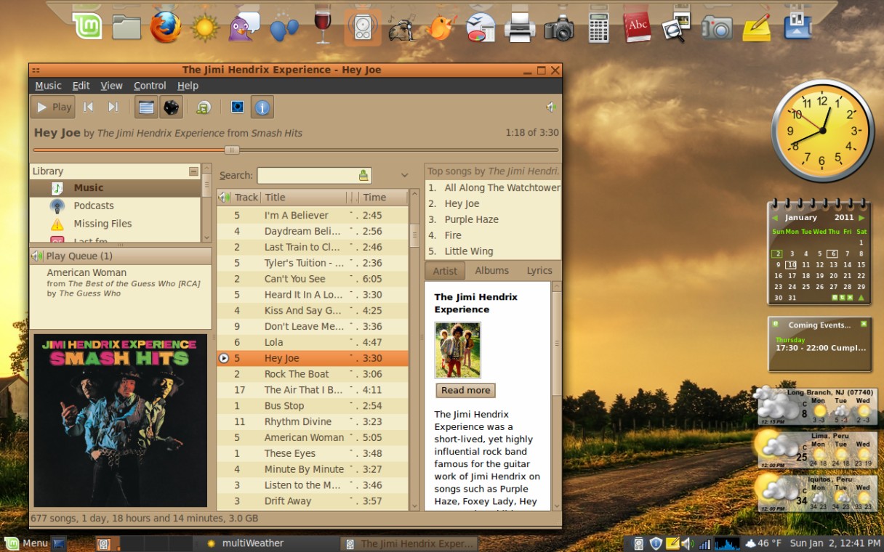The height and width of the screenshot is (552, 884).
Task: Select the song Rock The Boat
Action: [313, 374]
